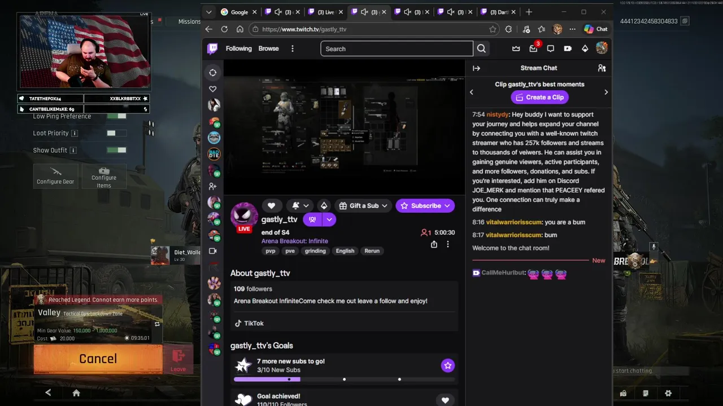Open Configure Items in game
This screenshot has height=406, width=723.
tap(104, 177)
